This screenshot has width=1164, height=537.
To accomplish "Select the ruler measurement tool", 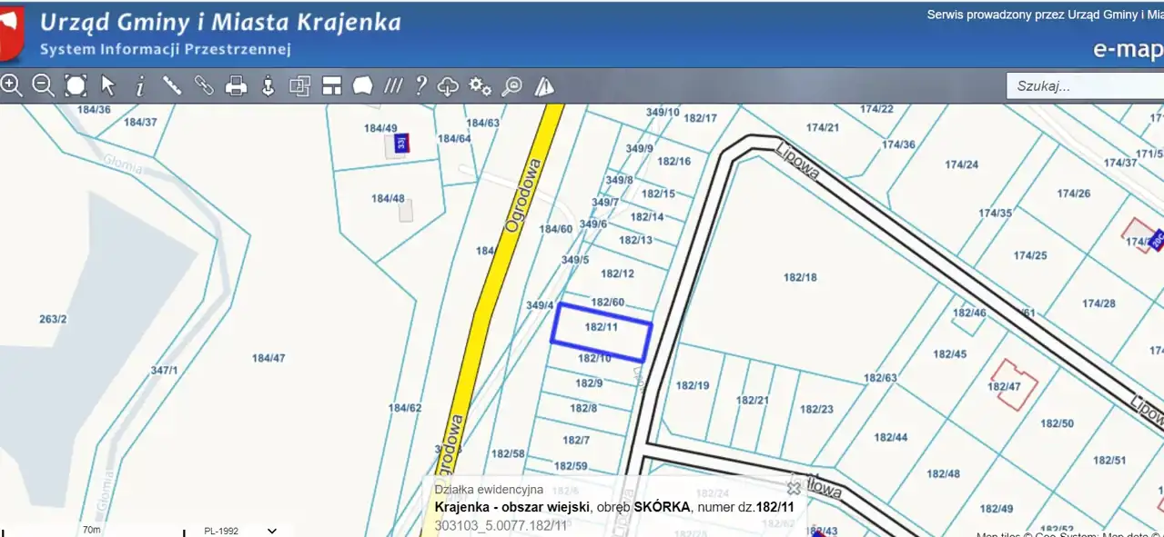I will [x=172, y=86].
